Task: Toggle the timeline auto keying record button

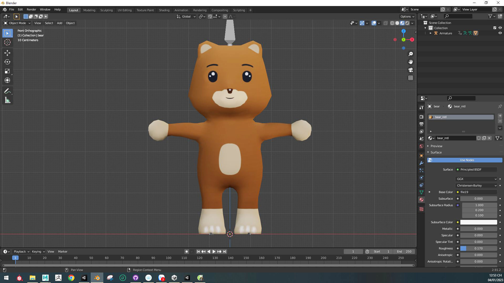Action: click(x=186, y=252)
